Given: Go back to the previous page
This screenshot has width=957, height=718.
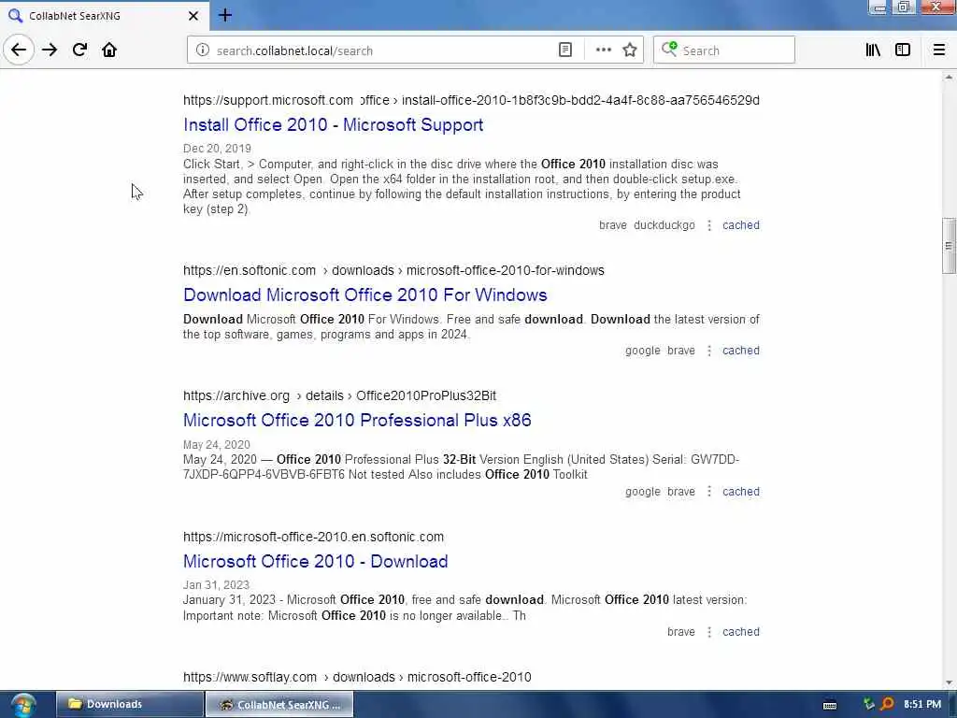Looking at the screenshot, I should coord(19,50).
